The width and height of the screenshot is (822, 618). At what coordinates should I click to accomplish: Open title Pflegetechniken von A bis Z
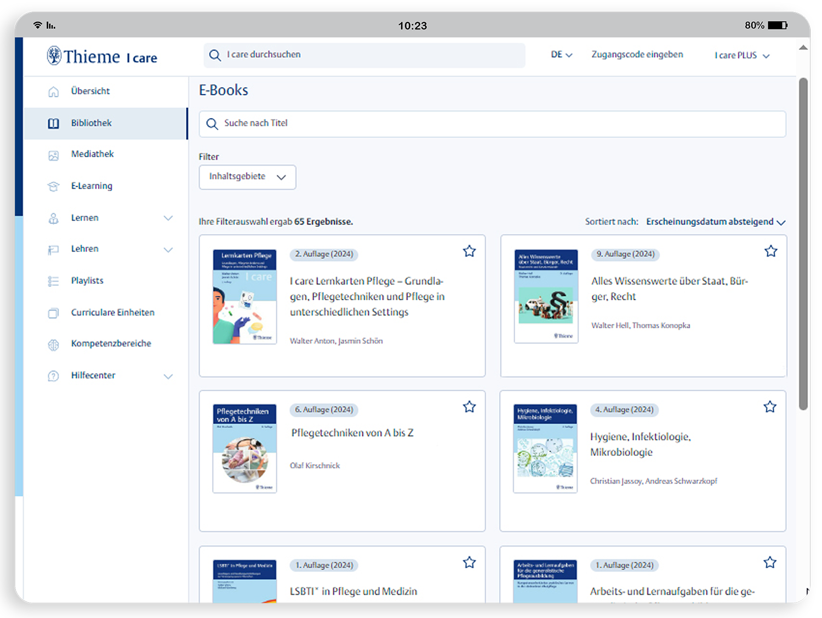[x=352, y=433]
